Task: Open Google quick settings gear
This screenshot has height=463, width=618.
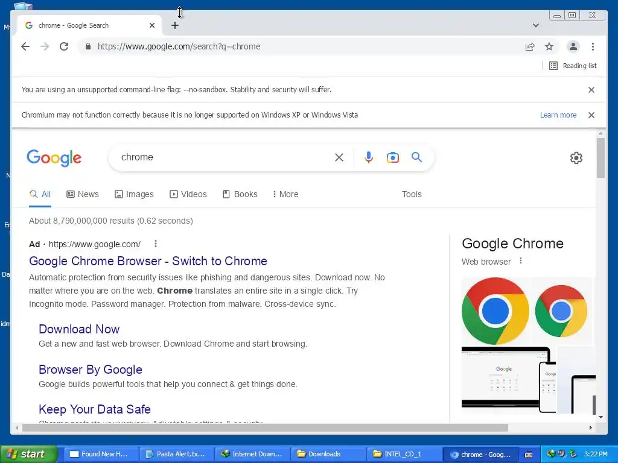Action: pos(576,158)
